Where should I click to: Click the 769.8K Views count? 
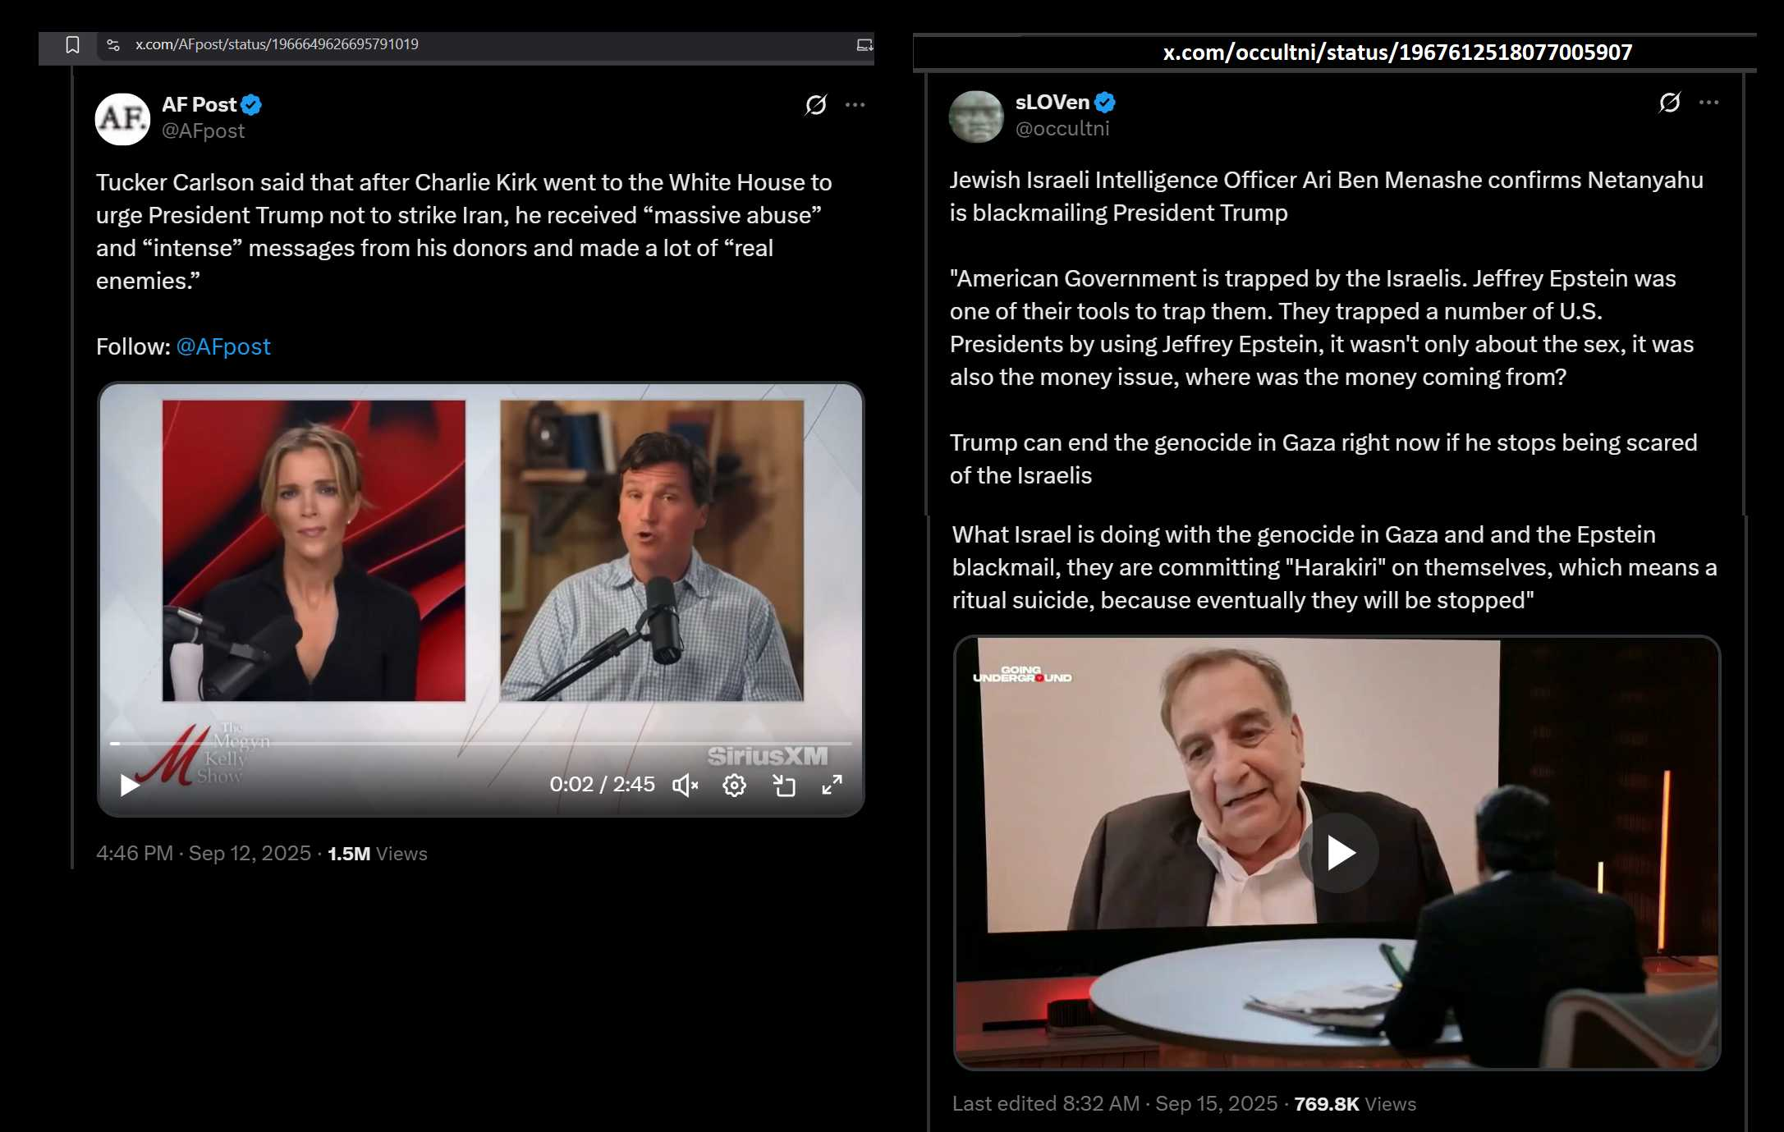(x=1355, y=1104)
